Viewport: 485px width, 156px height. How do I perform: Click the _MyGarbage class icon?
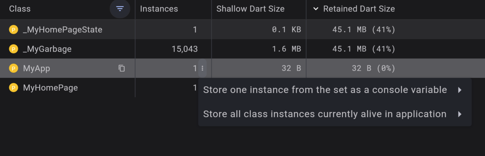point(14,49)
